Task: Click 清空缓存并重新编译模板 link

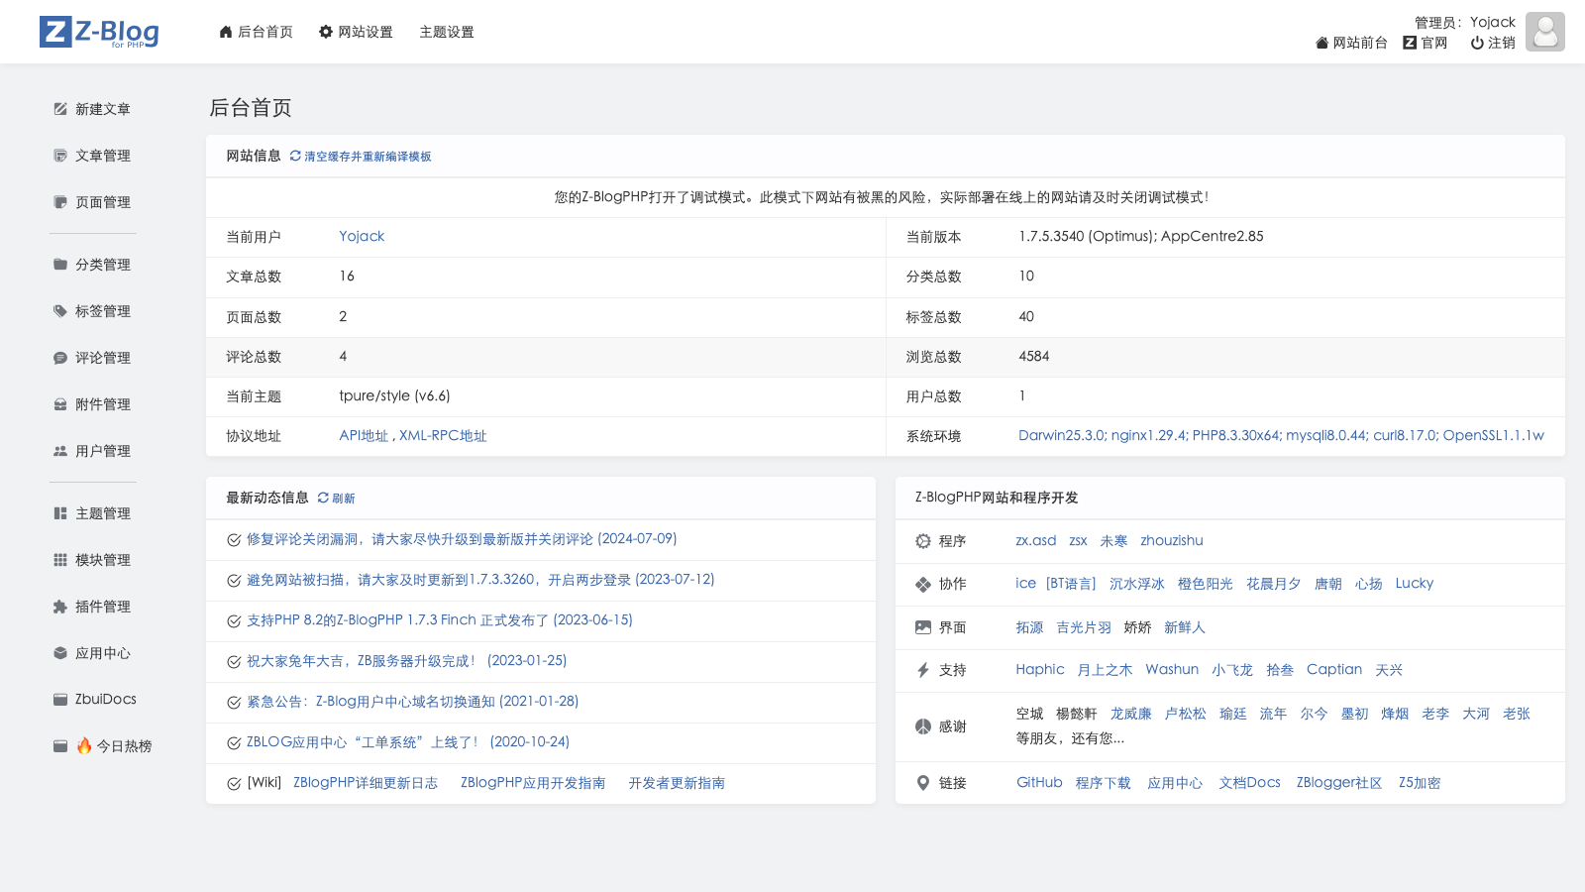Action: [x=368, y=157]
